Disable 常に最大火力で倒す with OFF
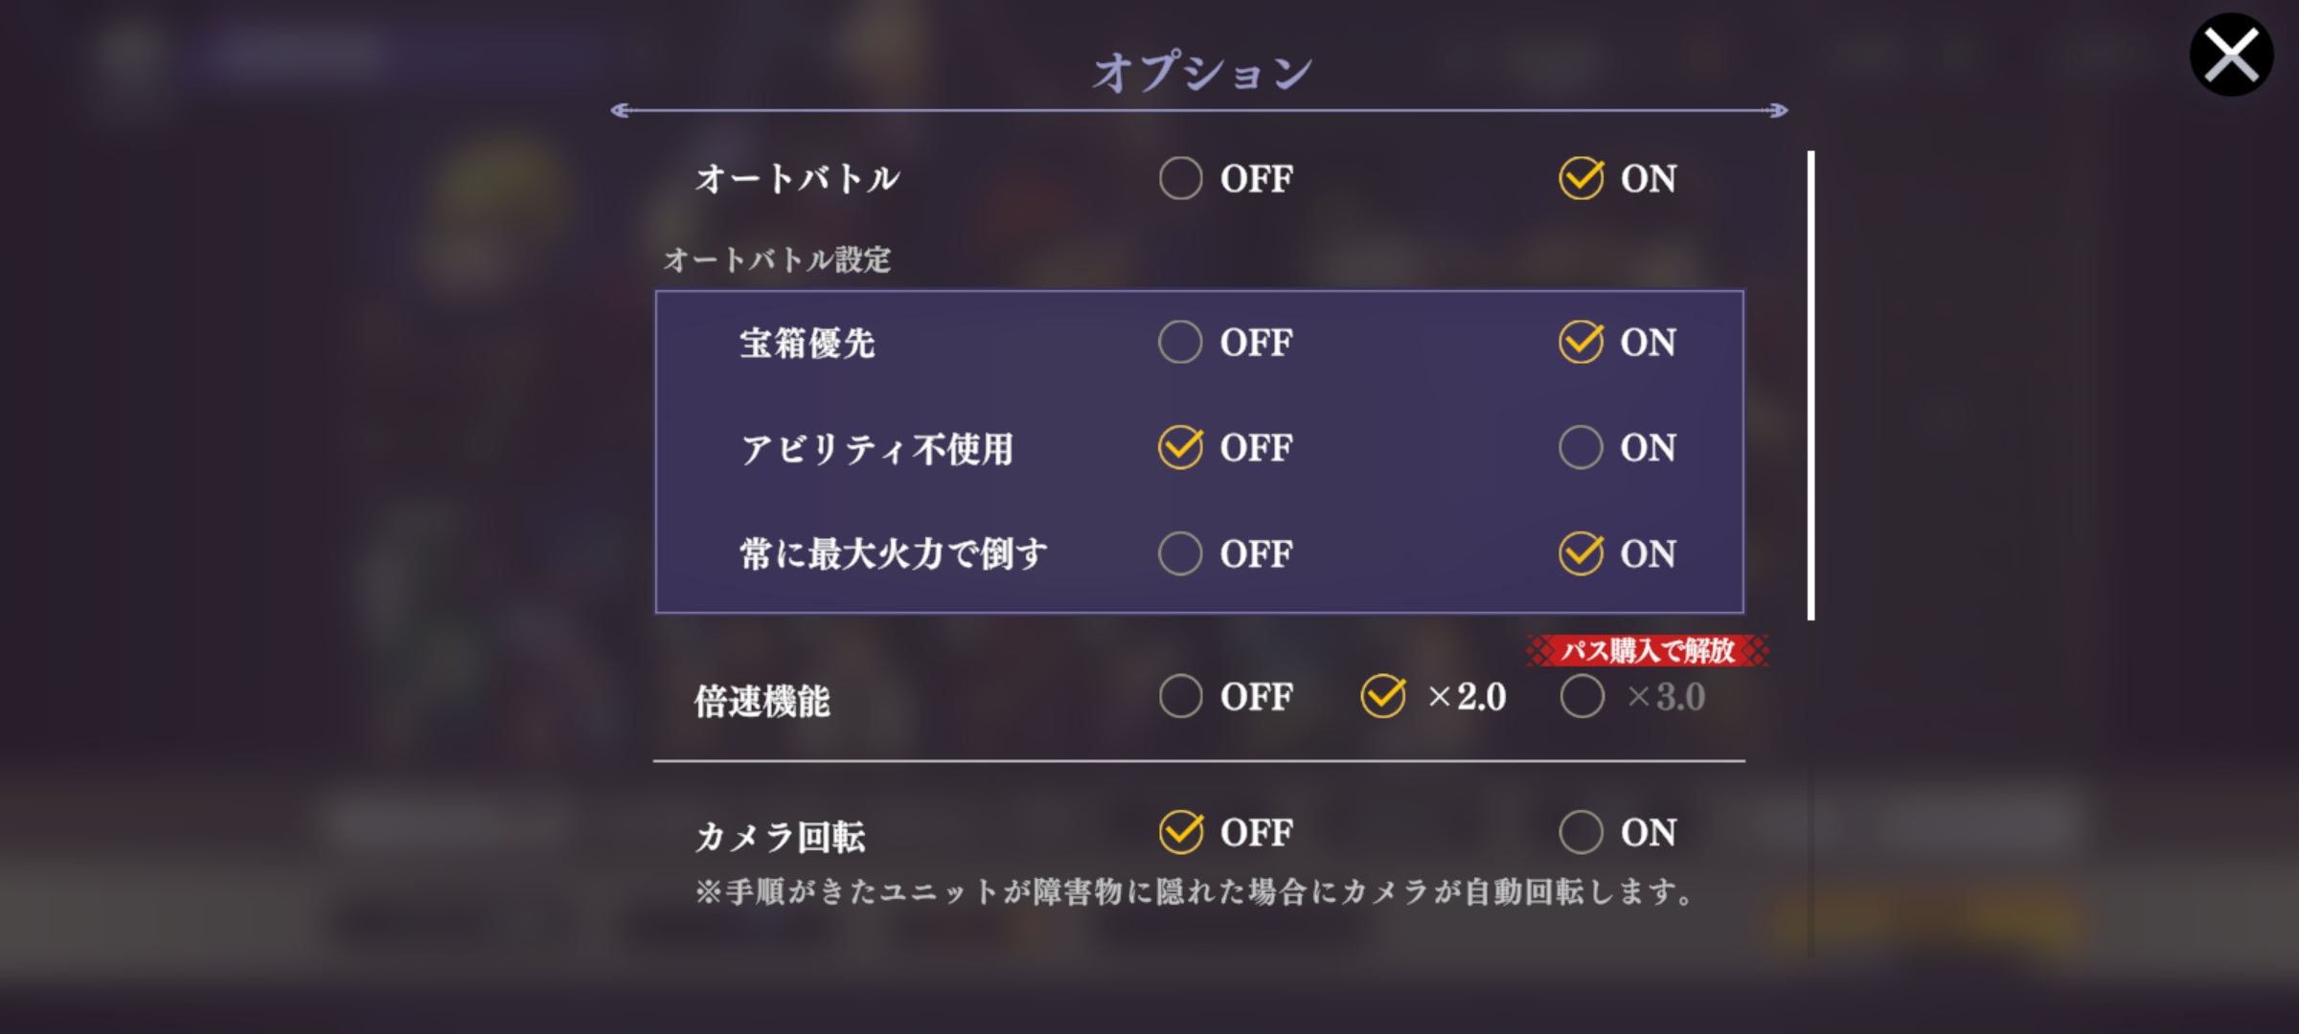The height and width of the screenshot is (1034, 2299). [x=1226, y=553]
